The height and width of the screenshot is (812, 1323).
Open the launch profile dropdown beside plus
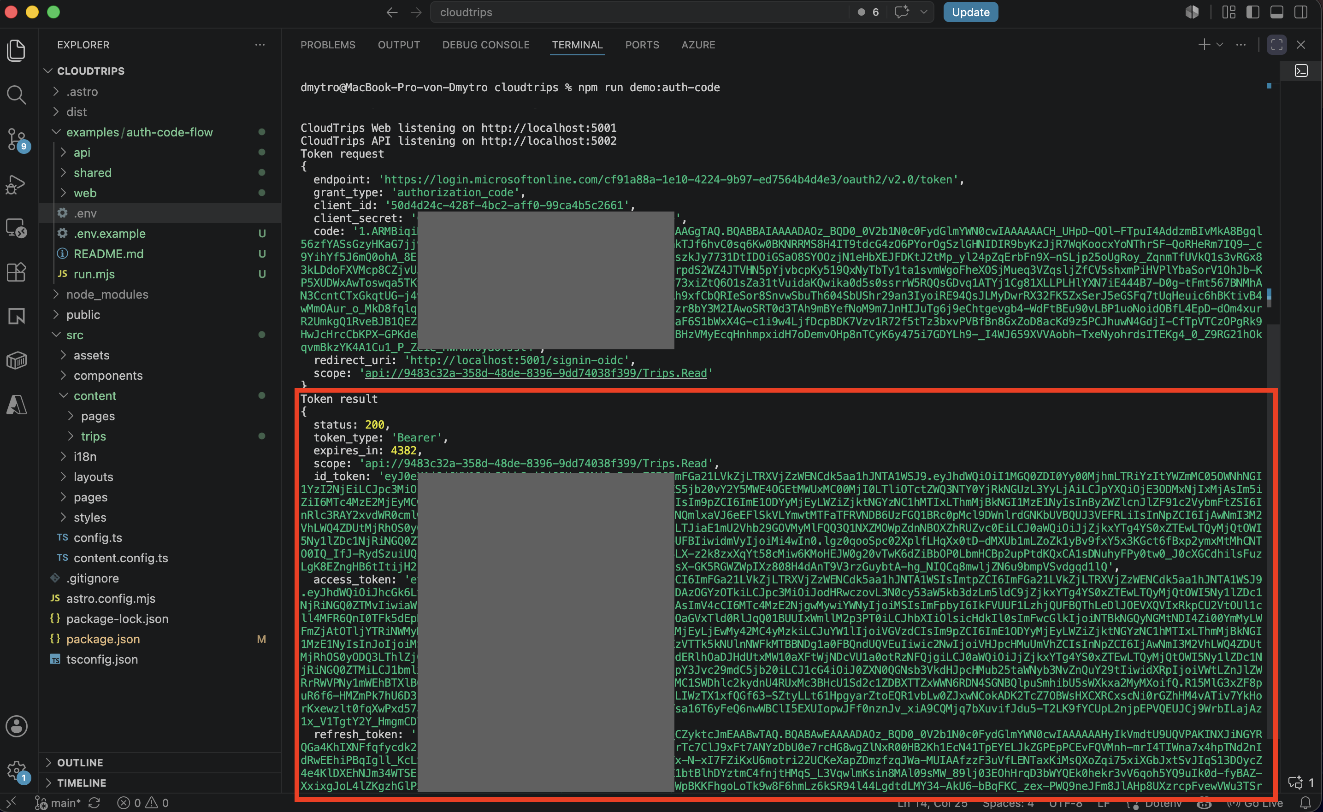tap(1220, 45)
